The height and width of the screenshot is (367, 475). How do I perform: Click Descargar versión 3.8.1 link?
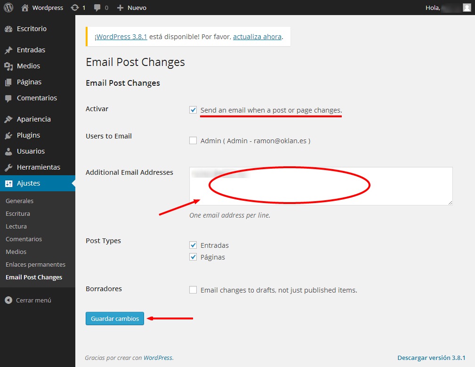tap(431, 358)
